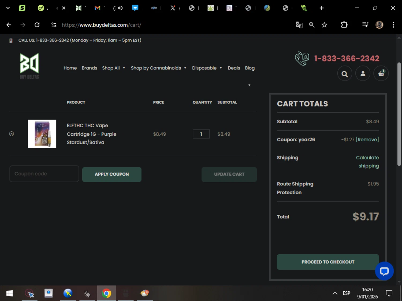This screenshot has height=301, width=402.
Task: Switch to the tab playing audio
Action: click(118, 8)
